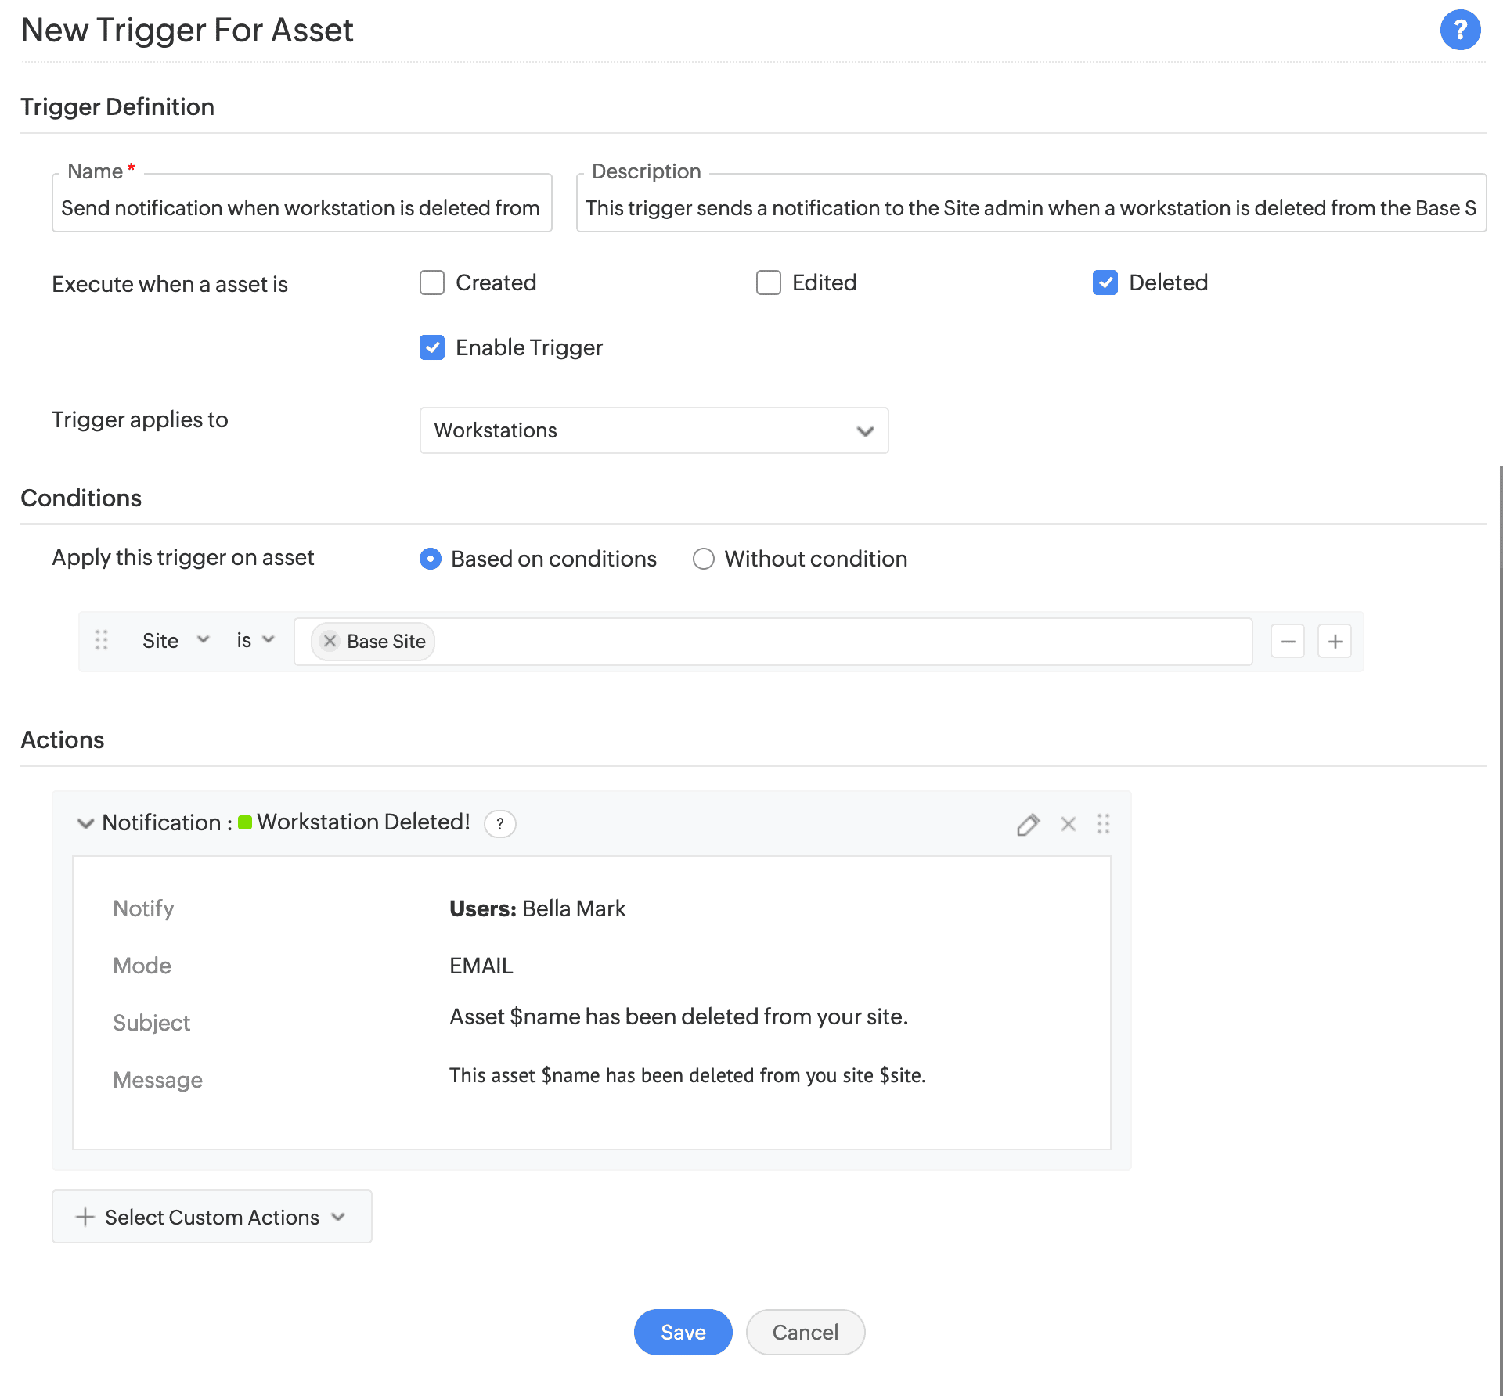
Task: Click the notification help question mark icon
Action: (x=499, y=824)
